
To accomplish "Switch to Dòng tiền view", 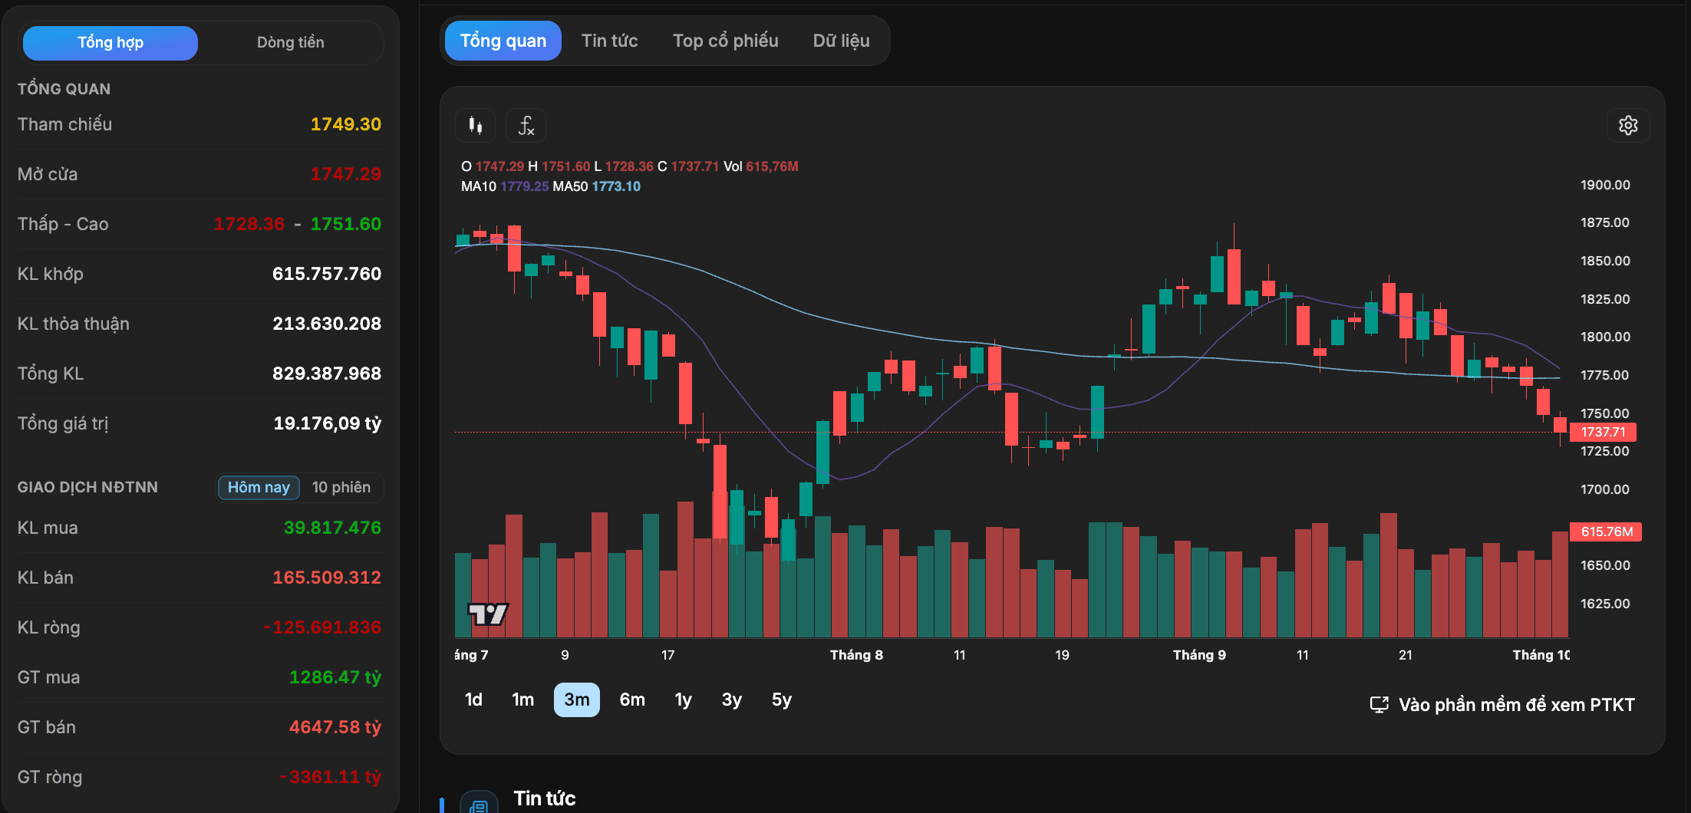I will tap(290, 42).
